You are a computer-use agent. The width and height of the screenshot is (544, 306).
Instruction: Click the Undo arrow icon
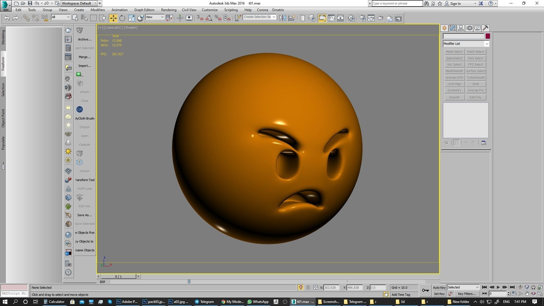point(7,18)
